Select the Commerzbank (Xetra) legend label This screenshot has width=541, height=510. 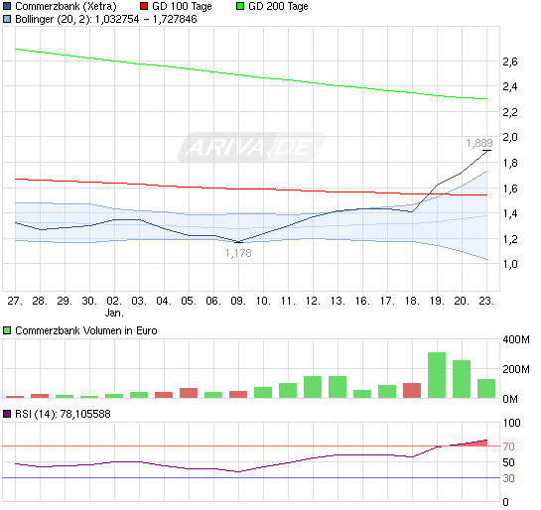[66, 6]
